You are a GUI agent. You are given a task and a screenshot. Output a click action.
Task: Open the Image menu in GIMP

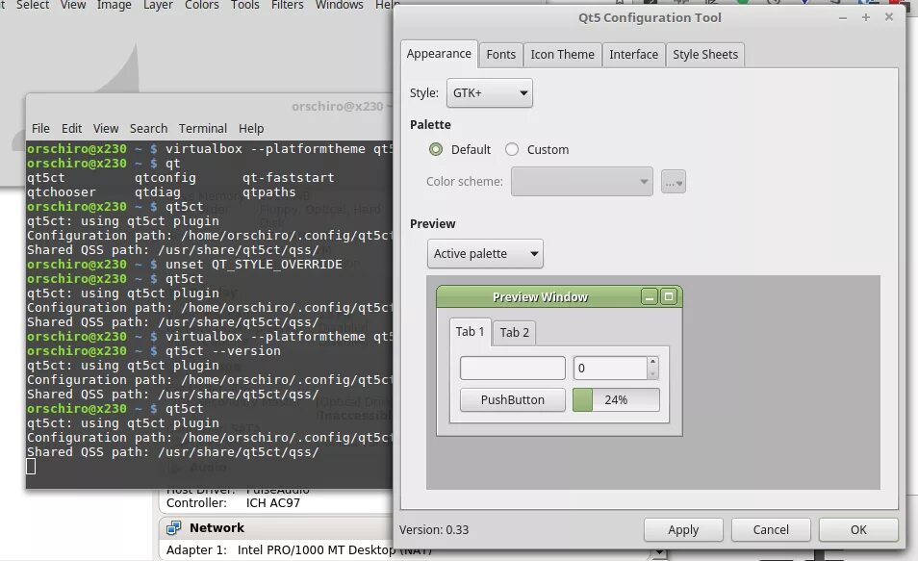pyautogui.click(x=115, y=5)
